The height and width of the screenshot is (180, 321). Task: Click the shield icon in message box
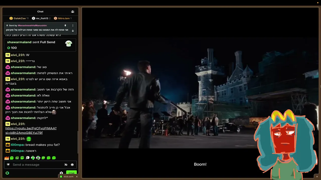pos(8,164)
